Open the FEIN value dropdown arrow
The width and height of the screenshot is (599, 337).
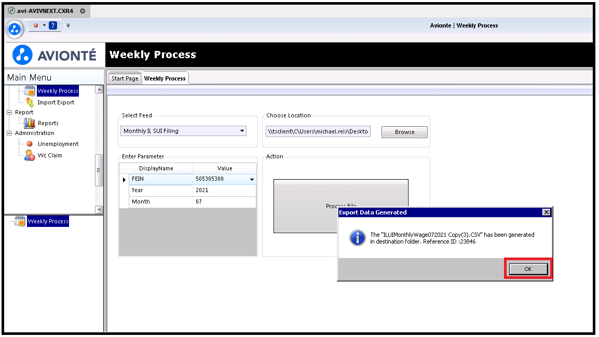(x=252, y=179)
